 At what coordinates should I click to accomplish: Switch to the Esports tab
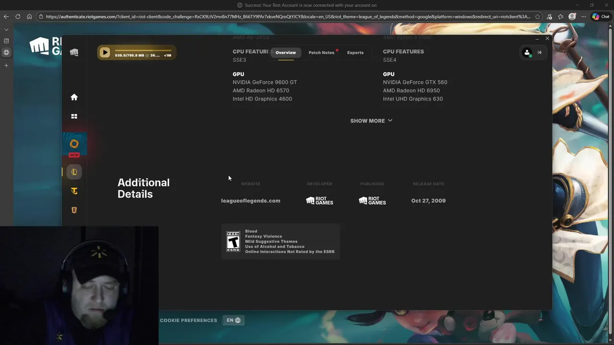click(355, 53)
